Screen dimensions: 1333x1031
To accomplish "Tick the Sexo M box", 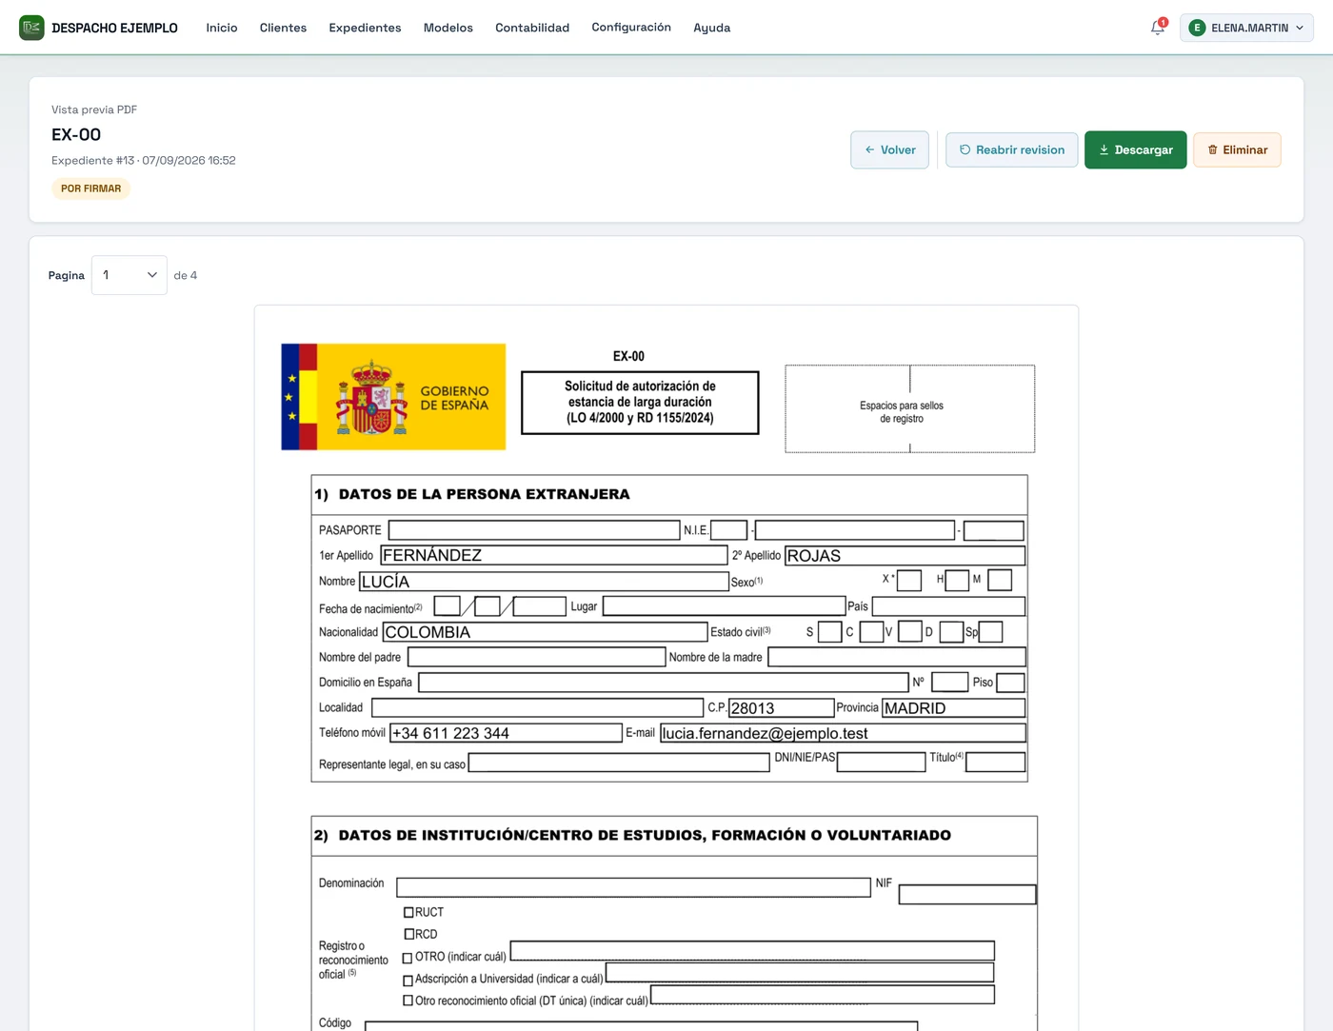I will 1000,579.
